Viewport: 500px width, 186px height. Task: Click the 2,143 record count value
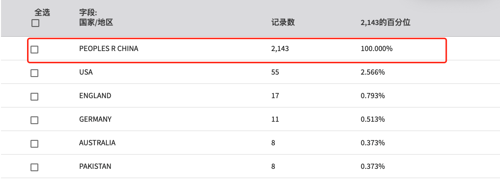(280, 50)
